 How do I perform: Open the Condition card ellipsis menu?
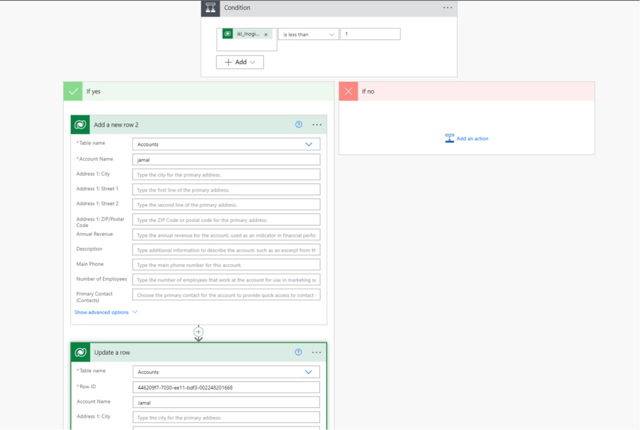tap(447, 8)
